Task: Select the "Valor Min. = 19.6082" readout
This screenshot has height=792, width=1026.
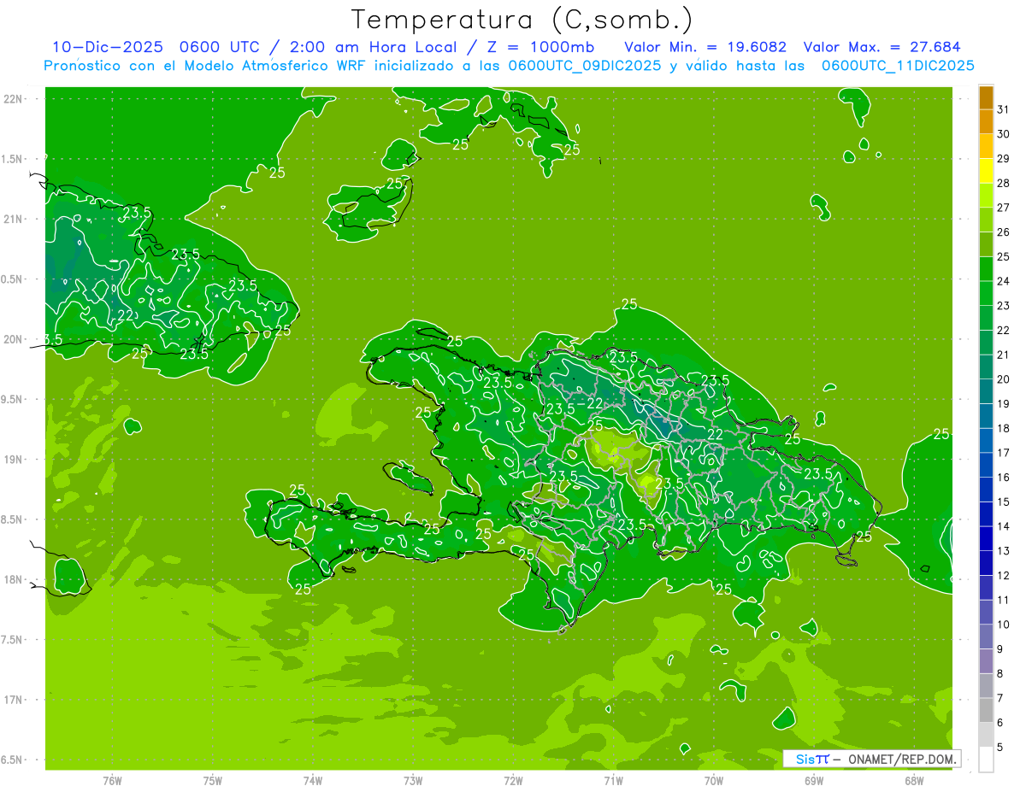Action: click(705, 47)
